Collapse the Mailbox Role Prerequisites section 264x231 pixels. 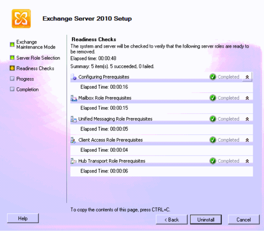(247, 98)
